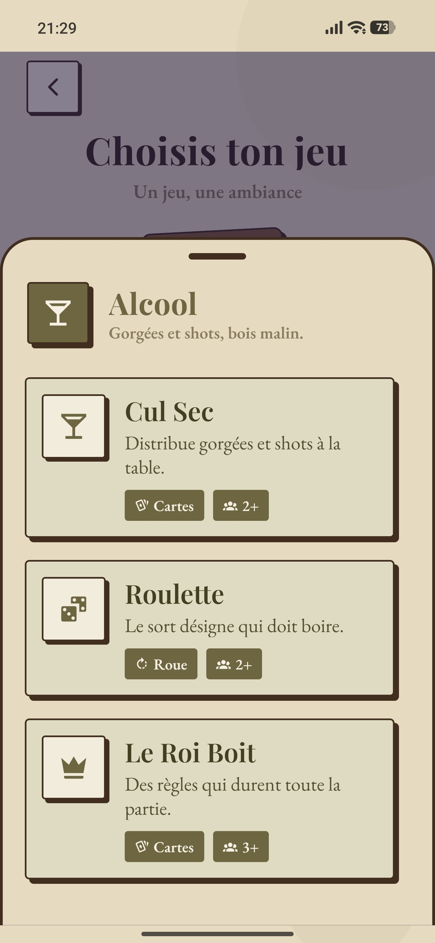Tap the Roulette dice icon
The height and width of the screenshot is (943, 435).
pos(73,609)
